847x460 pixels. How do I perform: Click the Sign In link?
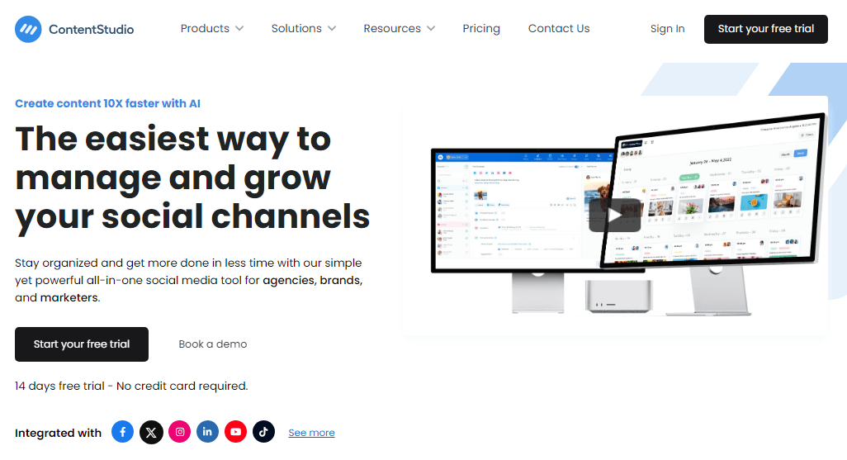(x=667, y=29)
